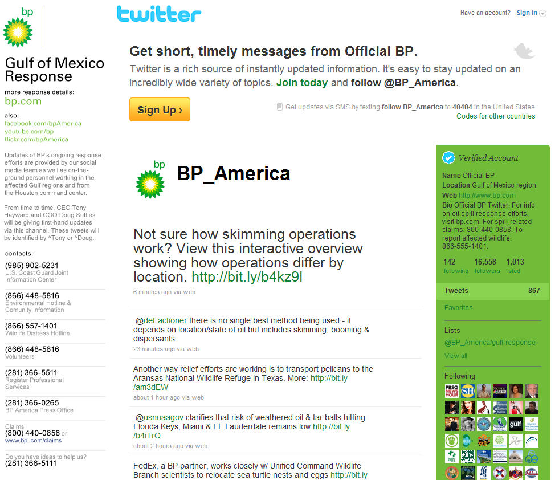The width and height of the screenshot is (559, 480).
Task: Open the green paw print avatar
Action: point(452,441)
